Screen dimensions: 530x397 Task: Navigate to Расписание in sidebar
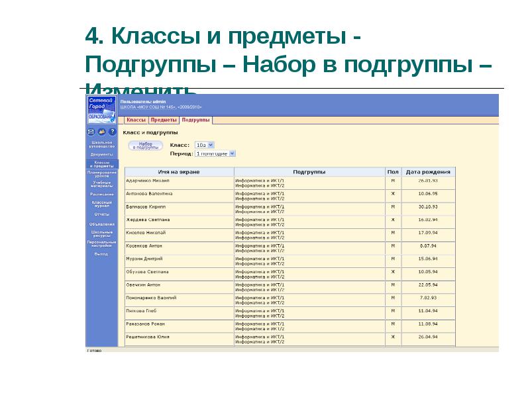(x=102, y=195)
